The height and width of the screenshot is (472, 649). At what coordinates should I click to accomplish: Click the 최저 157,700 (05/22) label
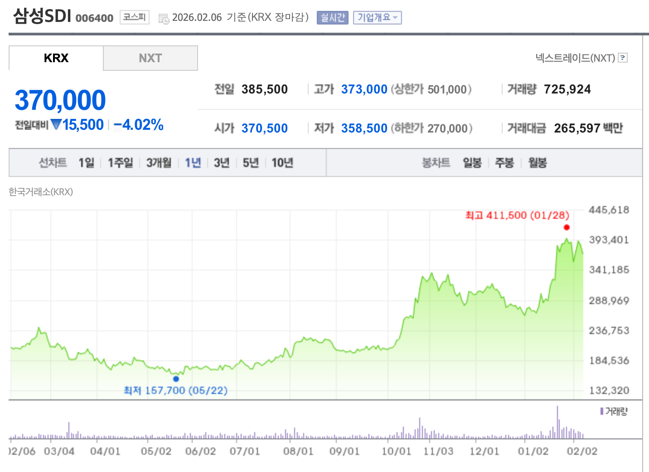[176, 390]
